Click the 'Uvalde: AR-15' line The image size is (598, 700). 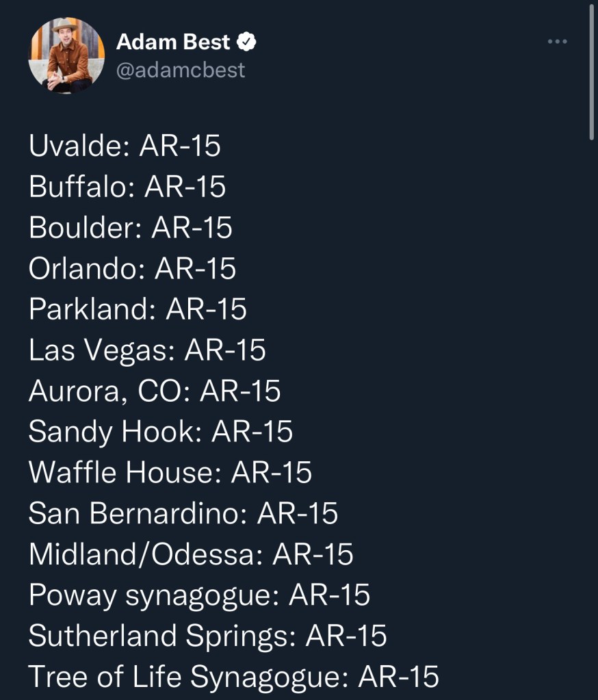125,146
